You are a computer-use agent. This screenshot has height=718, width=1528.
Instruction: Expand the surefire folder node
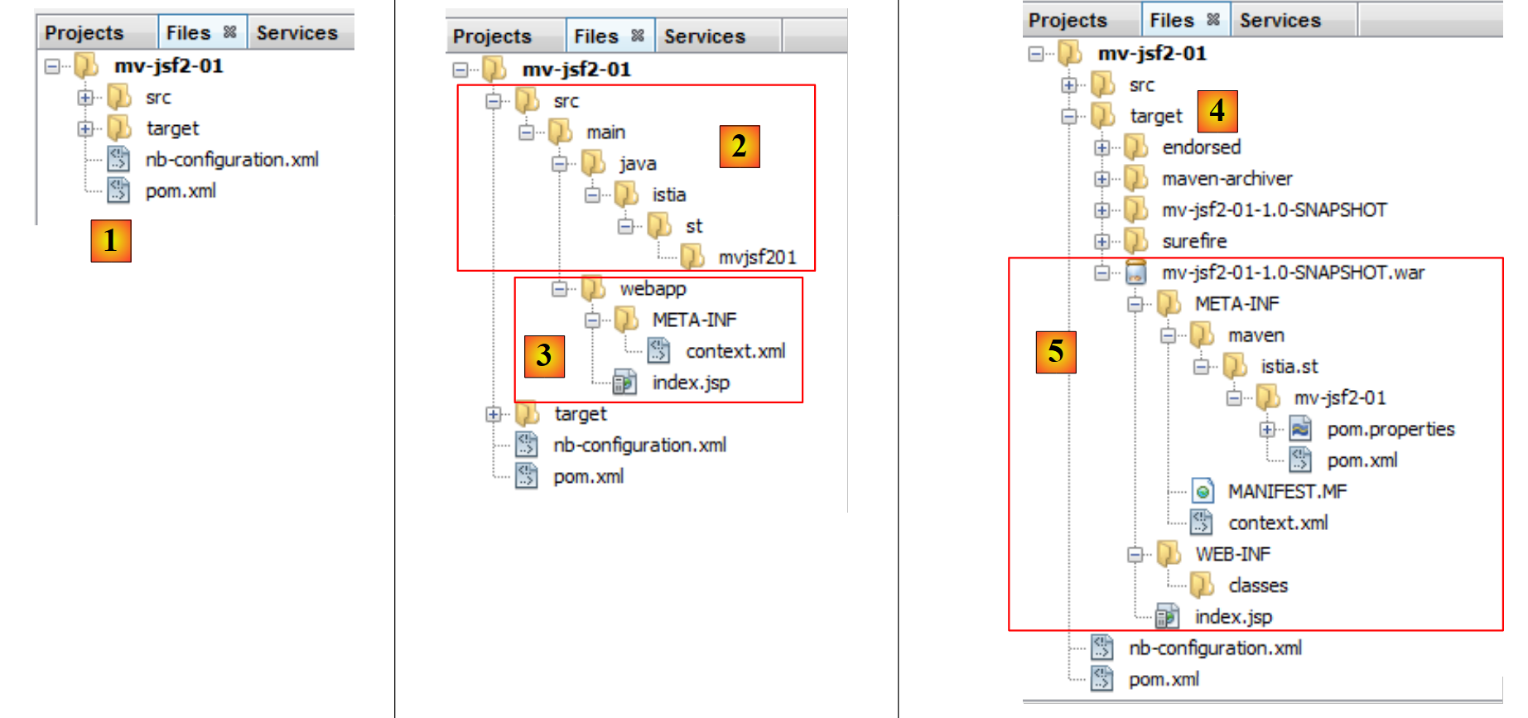click(1101, 242)
